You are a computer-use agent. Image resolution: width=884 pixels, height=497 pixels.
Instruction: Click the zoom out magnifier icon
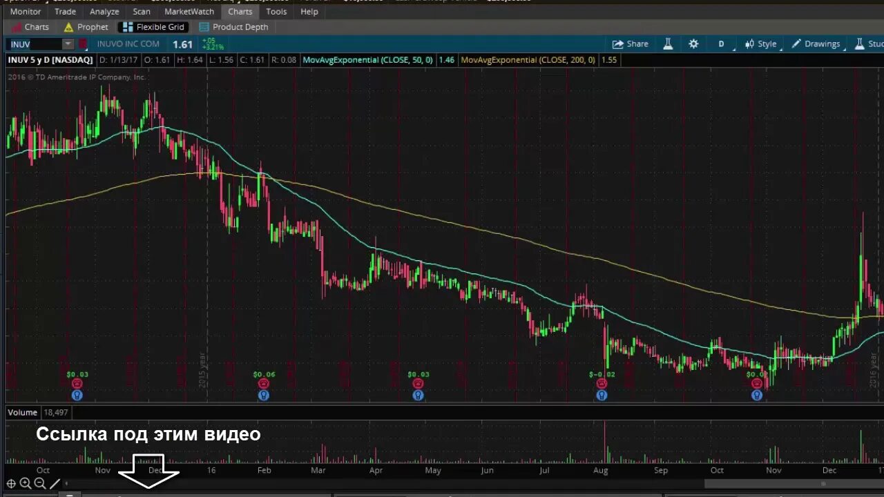40,484
